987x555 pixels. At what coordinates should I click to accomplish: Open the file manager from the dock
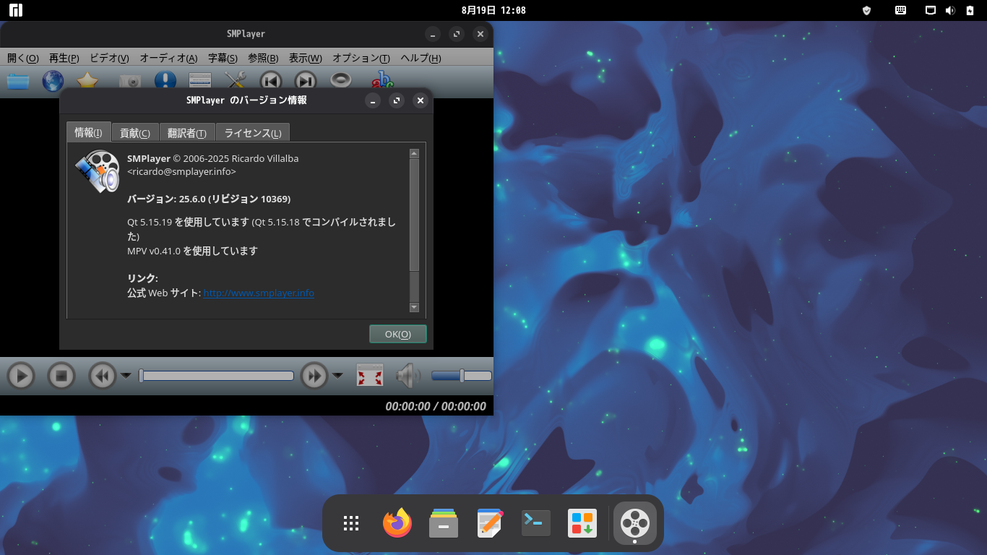click(x=444, y=523)
